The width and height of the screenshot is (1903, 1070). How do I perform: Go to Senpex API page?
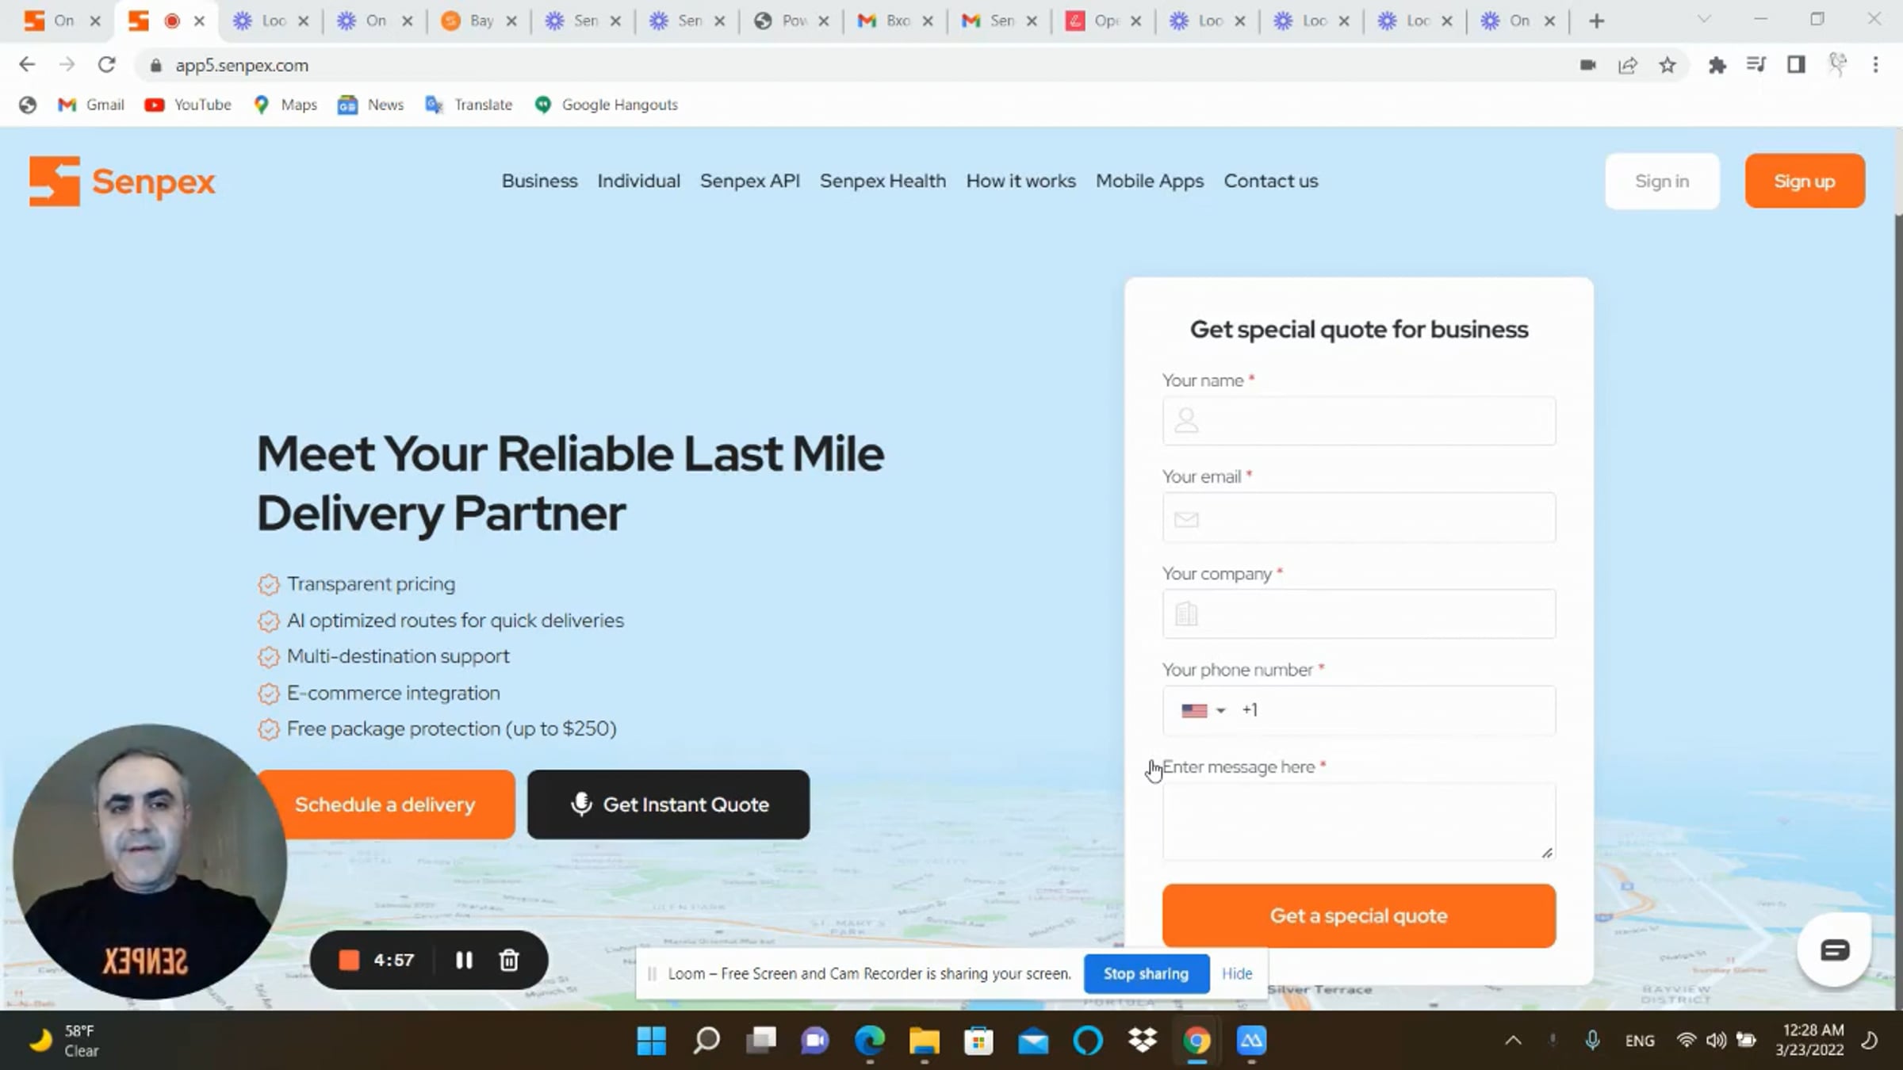pyautogui.click(x=749, y=181)
